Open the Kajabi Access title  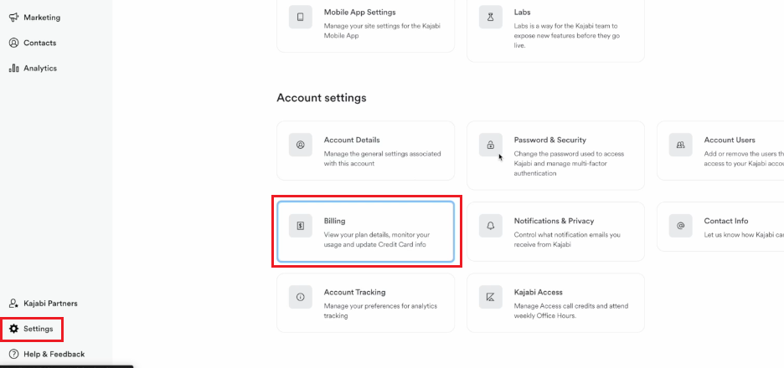coord(539,292)
